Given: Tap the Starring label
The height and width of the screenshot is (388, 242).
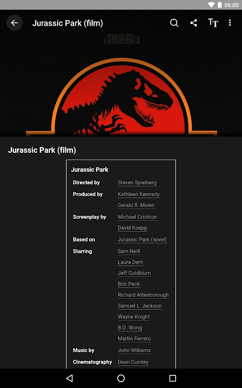Looking at the screenshot, I should [x=82, y=251].
